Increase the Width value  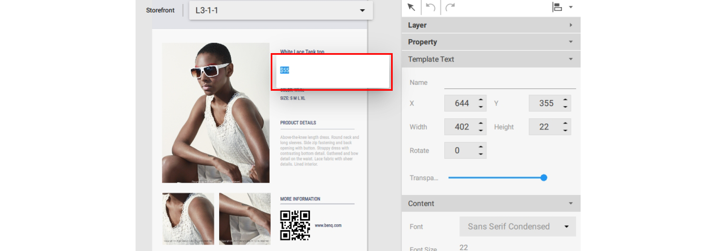pos(481,123)
